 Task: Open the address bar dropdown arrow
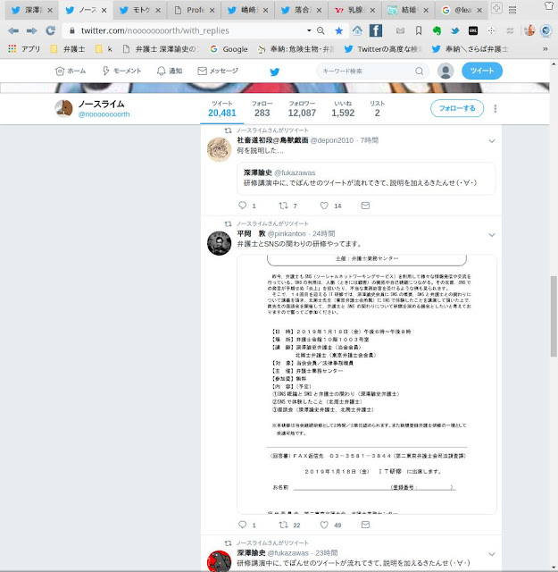point(309,30)
